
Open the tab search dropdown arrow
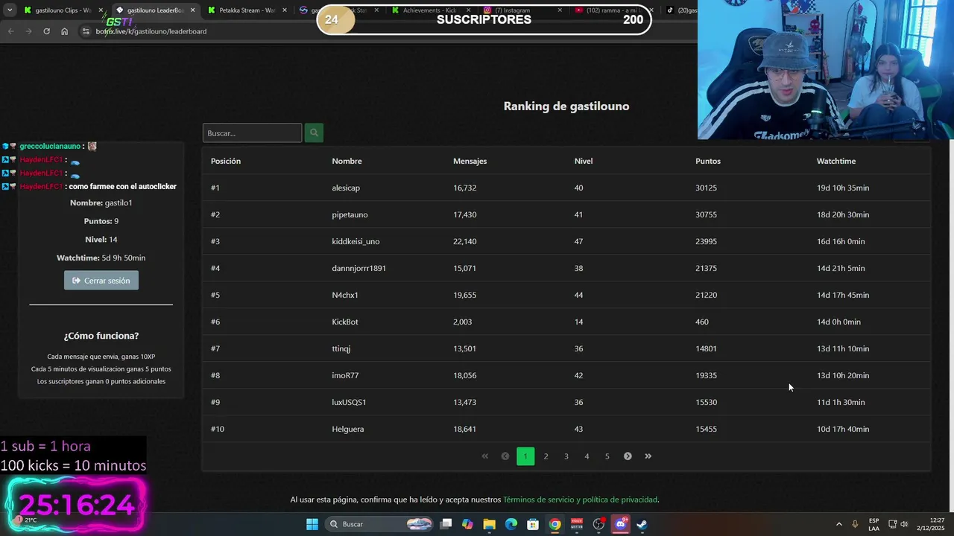coord(9,10)
